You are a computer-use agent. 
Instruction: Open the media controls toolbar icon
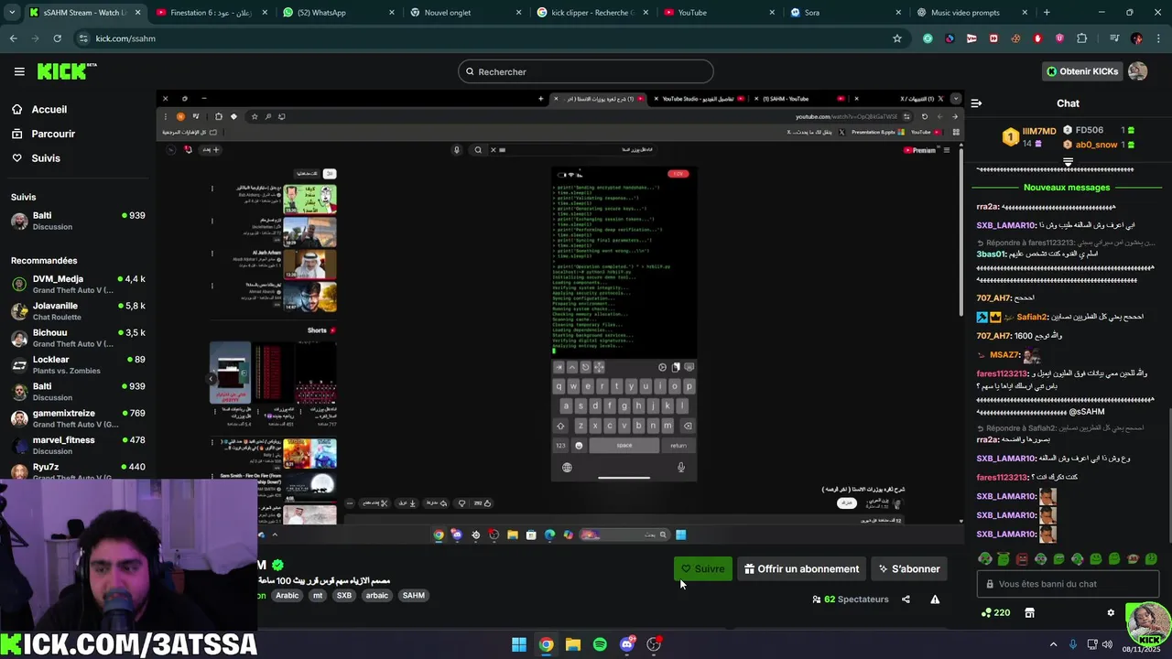[x=1114, y=38]
